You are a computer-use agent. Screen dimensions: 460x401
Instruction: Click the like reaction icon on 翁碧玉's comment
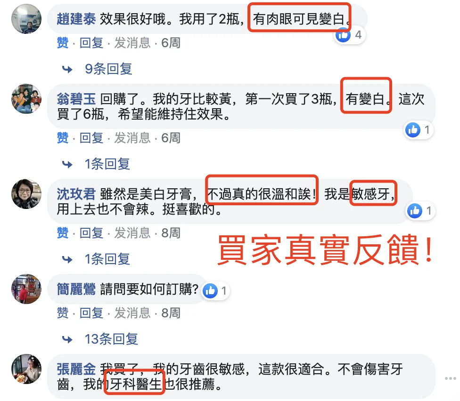(413, 130)
